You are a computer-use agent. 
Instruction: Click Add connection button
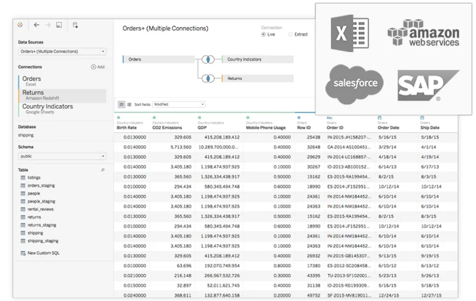tap(98, 67)
